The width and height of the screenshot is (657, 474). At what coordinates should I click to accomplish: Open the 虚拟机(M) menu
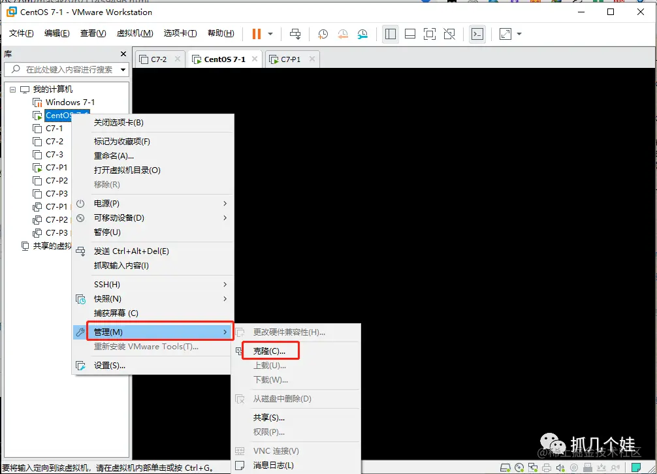pos(135,33)
